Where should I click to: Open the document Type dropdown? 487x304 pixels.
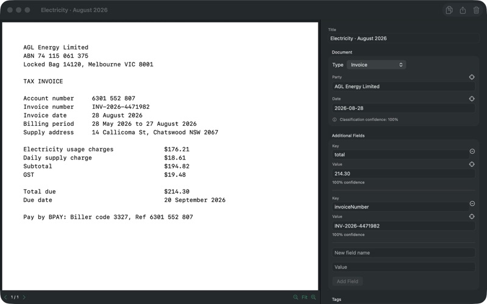click(376, 65)
